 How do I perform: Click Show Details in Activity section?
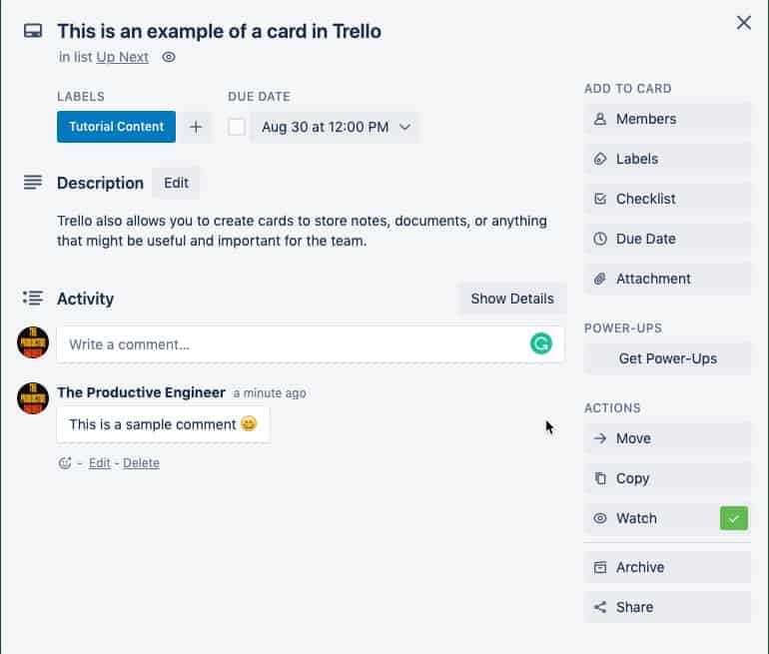click(x=512, y=299)
